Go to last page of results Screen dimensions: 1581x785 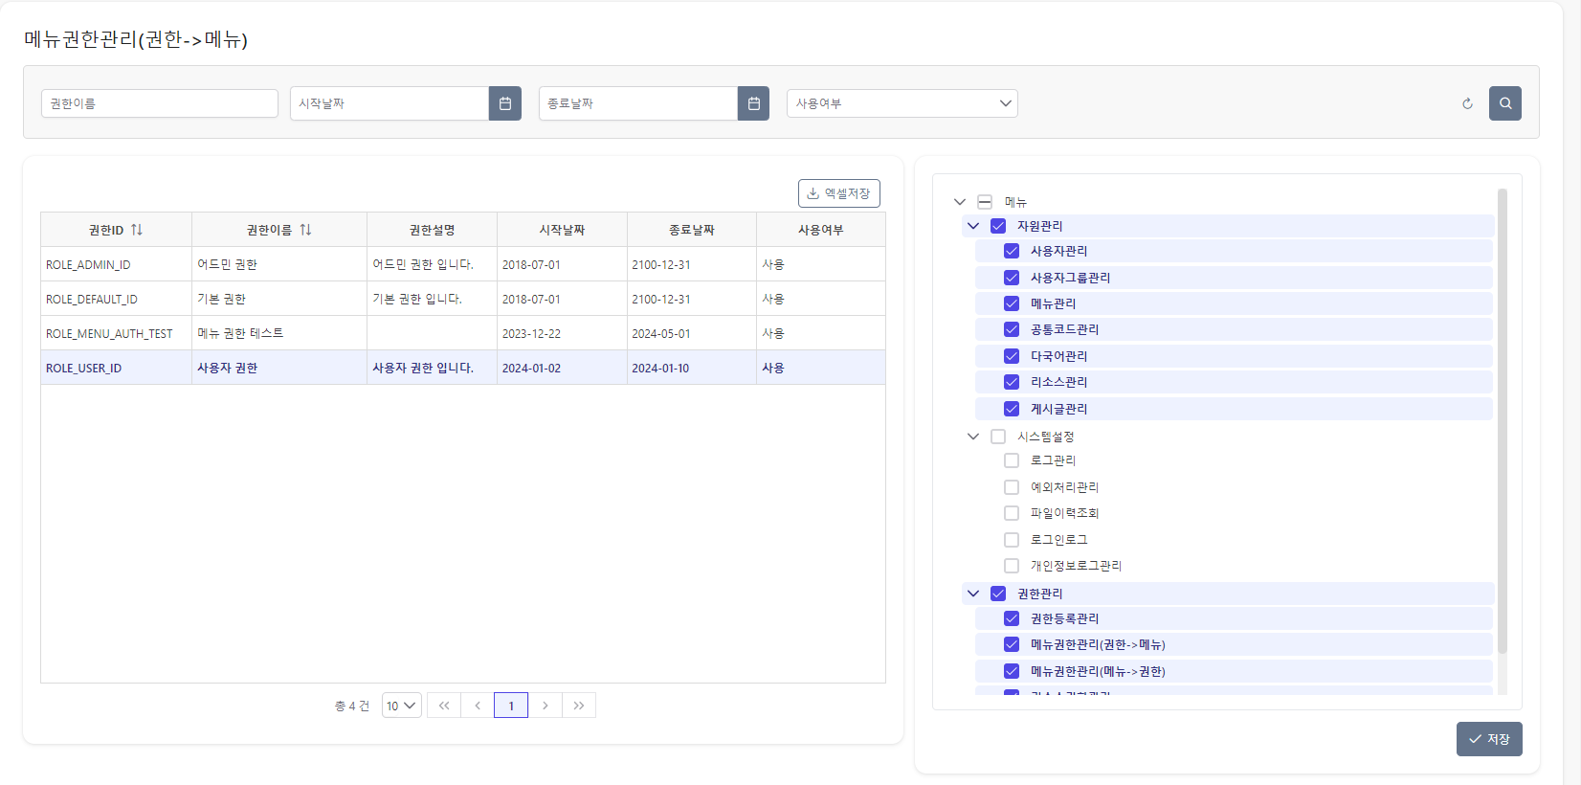(579, 706)
